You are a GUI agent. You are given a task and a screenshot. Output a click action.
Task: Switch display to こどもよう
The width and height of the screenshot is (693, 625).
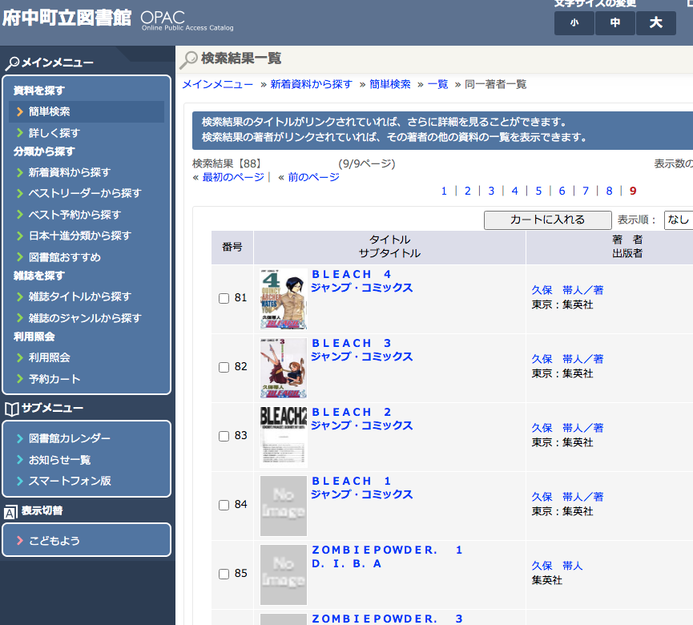click(x=54, y=540)
